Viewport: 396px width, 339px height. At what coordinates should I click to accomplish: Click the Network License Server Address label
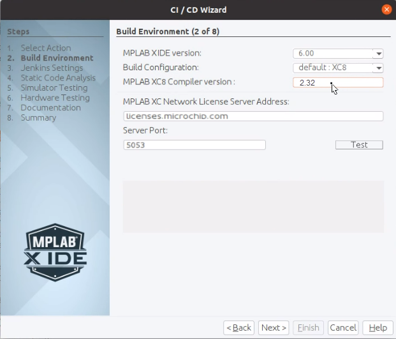coord(206,102)
